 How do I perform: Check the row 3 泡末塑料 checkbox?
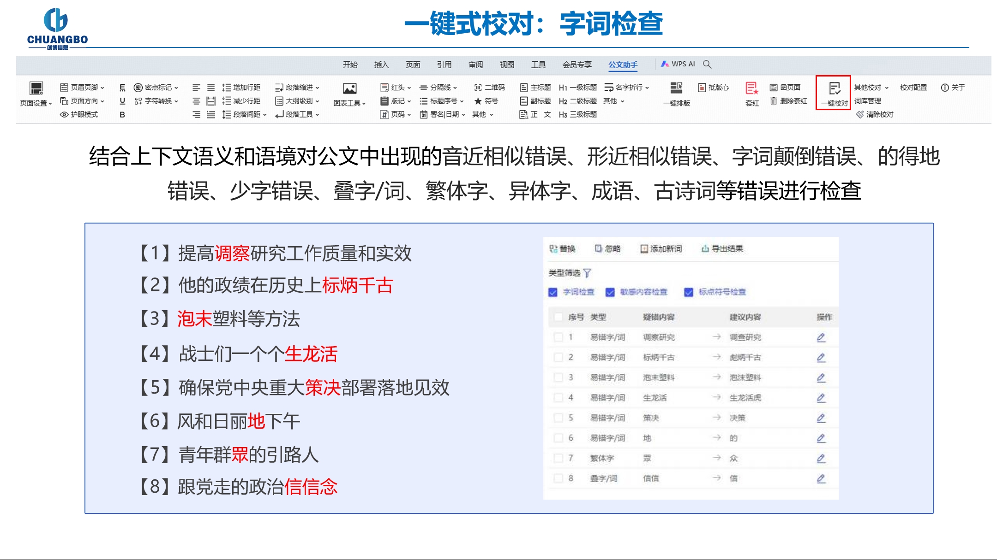(558, 377)
